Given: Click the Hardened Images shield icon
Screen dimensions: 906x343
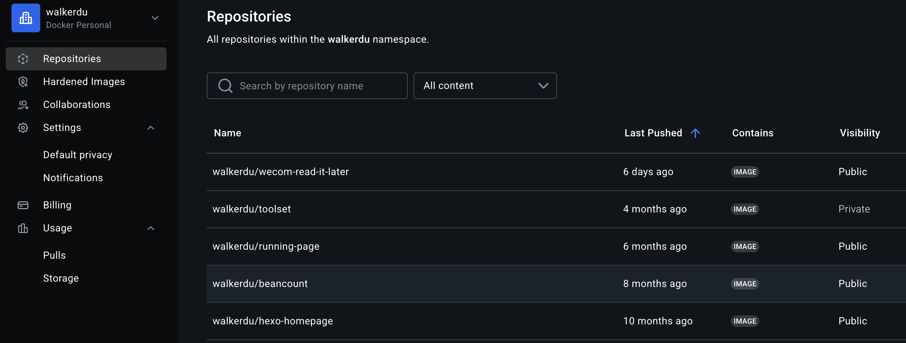Looking at the screenshot, I should click(23, 82).
